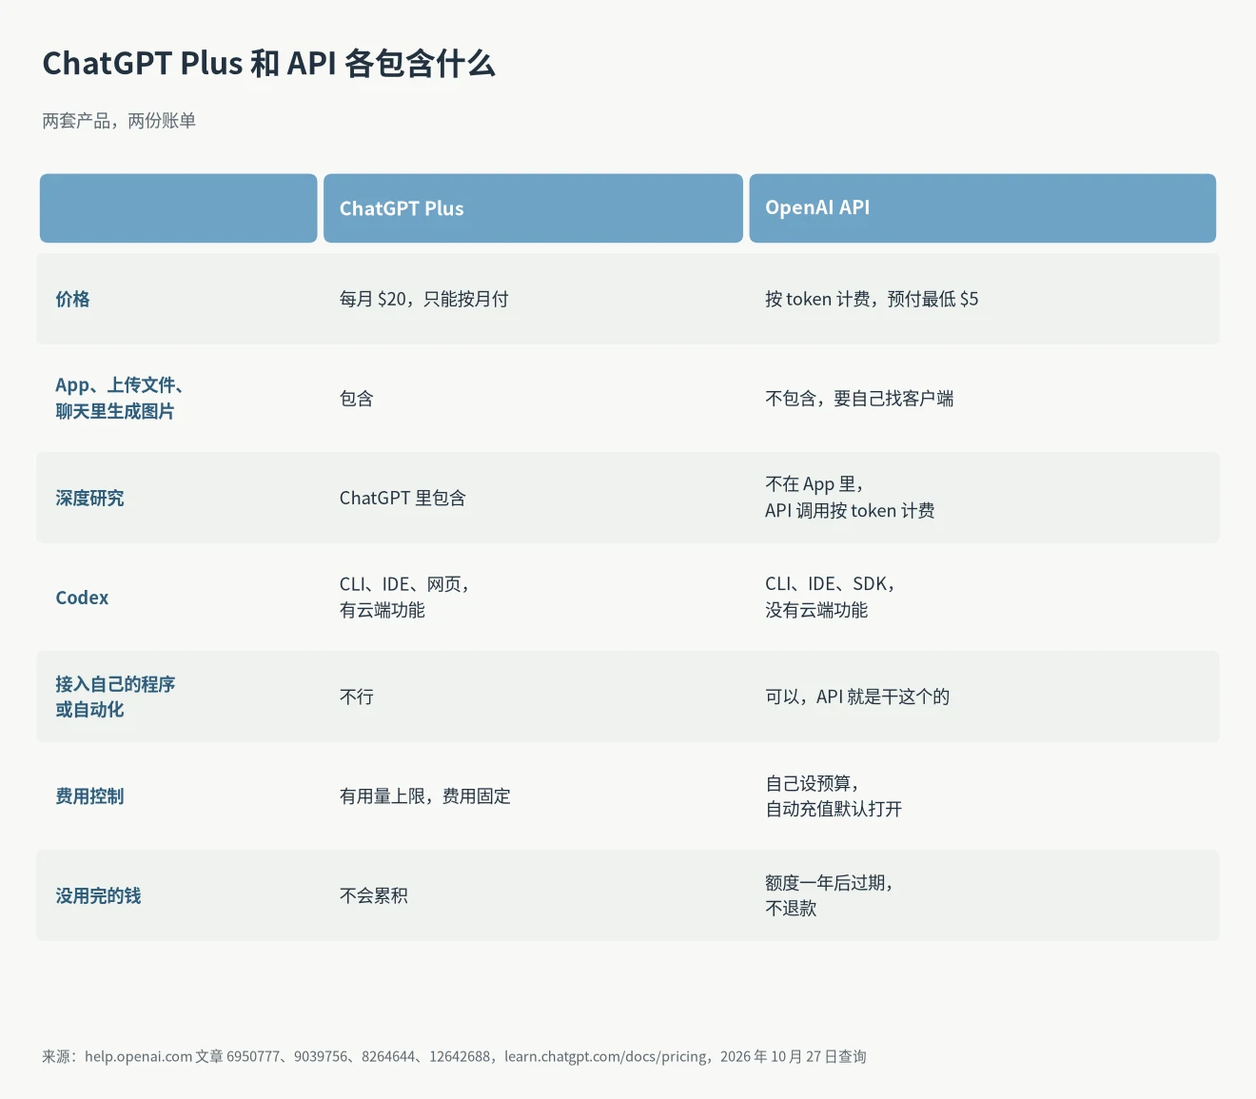Viewport: 1256px width, 1099px height.
Task: Click the cell "CLI、IDE、网页，有云端功能"
Action: 405,598
